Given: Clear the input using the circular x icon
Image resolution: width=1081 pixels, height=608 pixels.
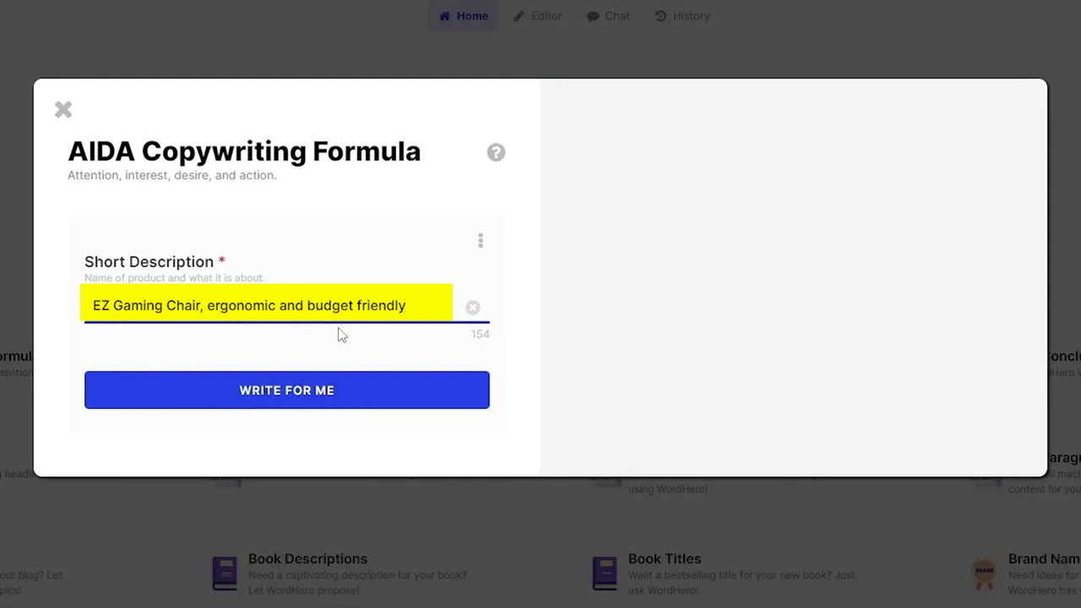Looking at the screenshot, I should click(x=472, y=307).
